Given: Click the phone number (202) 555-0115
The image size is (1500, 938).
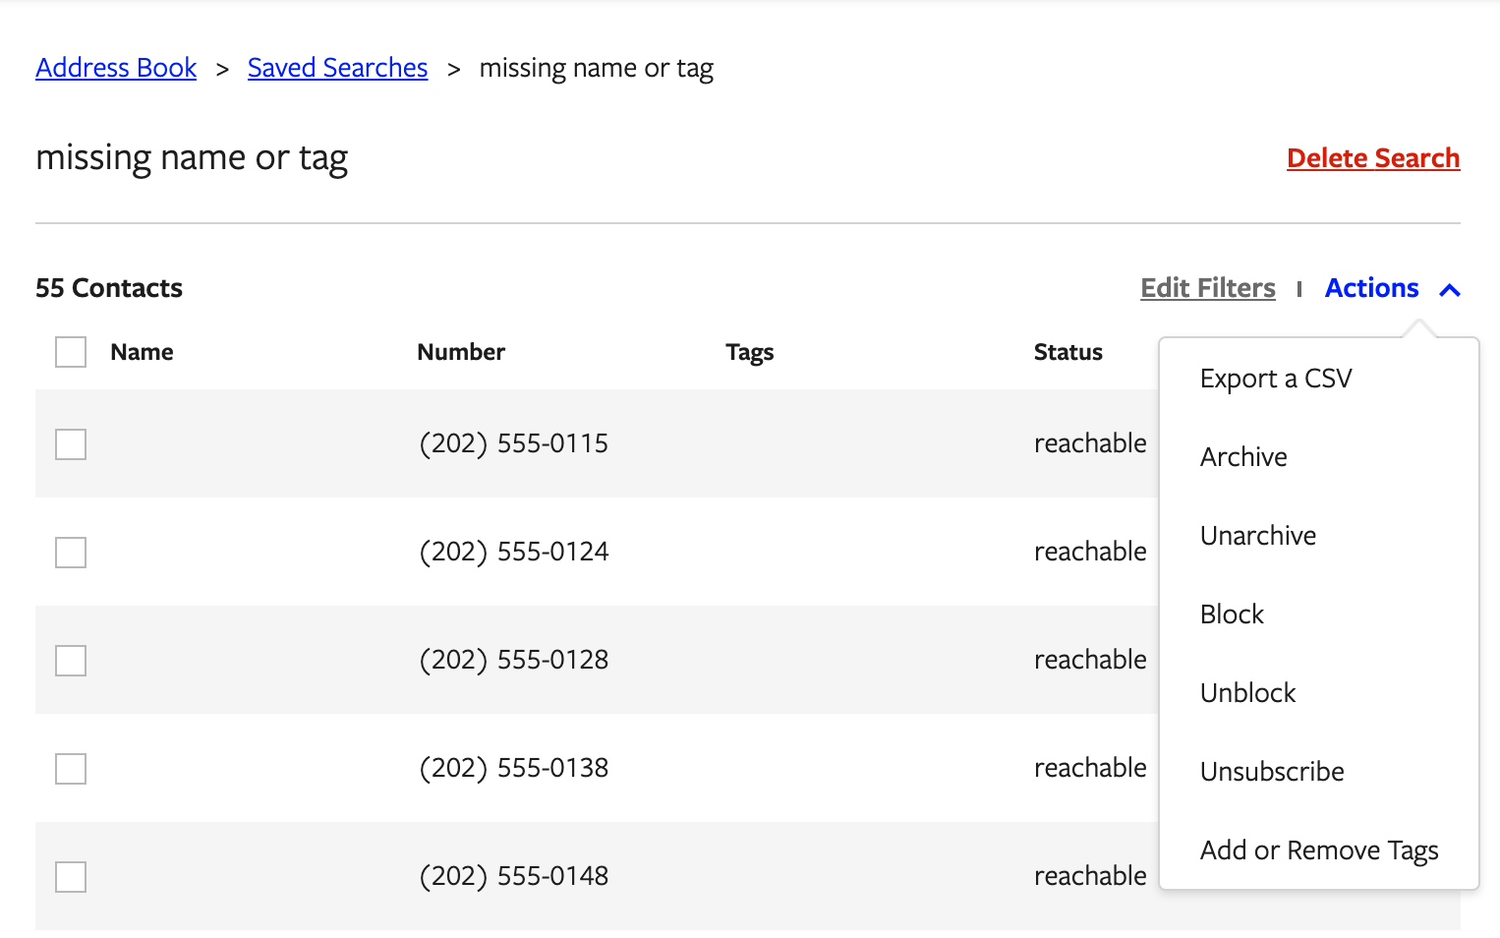Looking at the screenshot, I should click(x=513, y=443).
